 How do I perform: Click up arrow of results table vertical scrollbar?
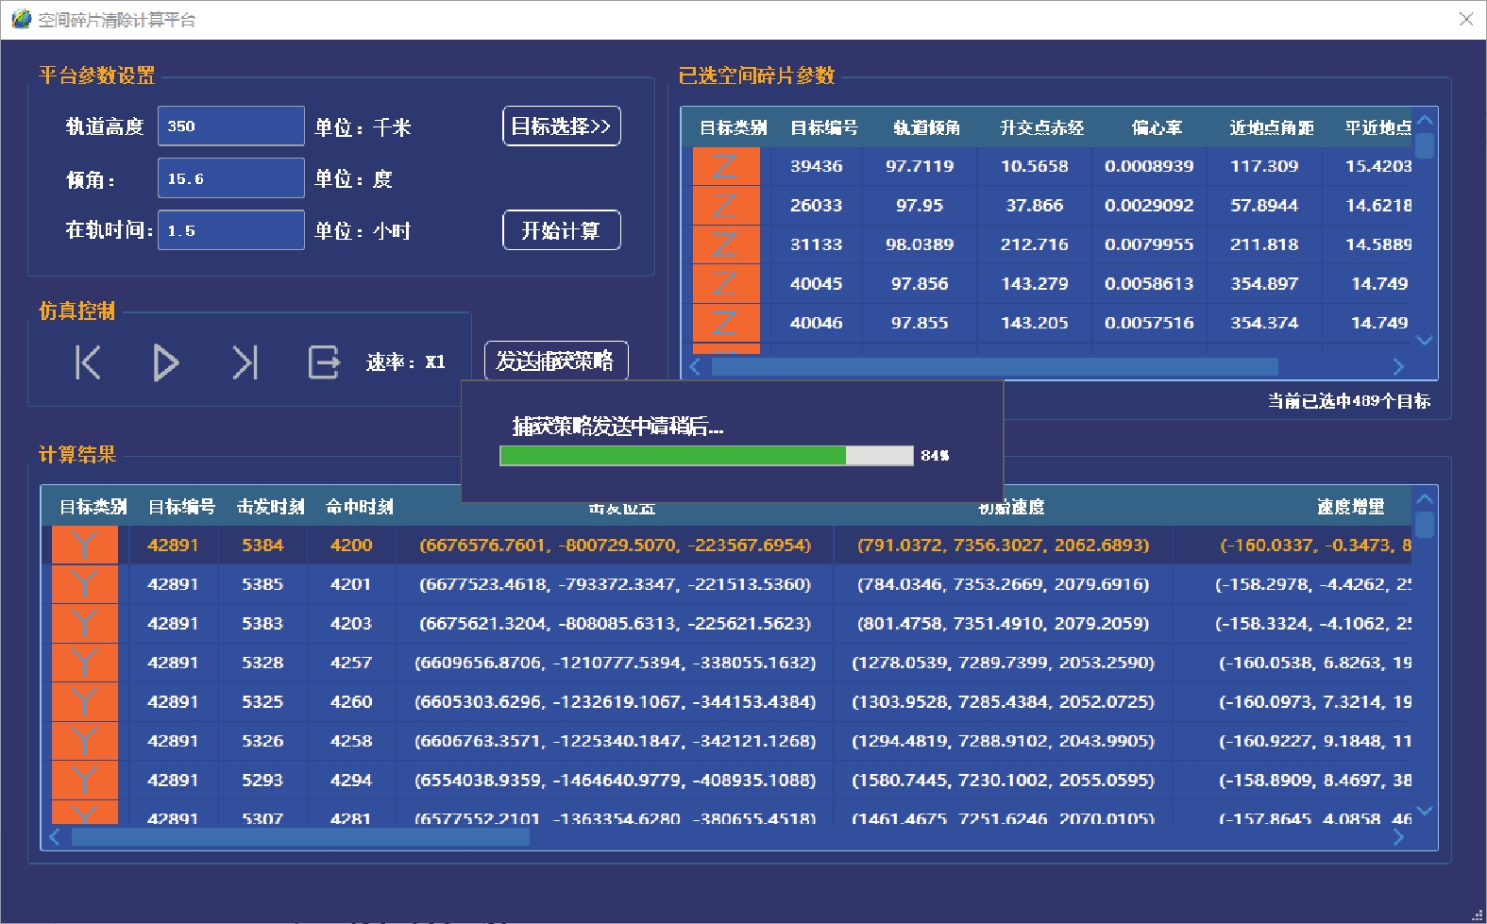[1425, 498]
